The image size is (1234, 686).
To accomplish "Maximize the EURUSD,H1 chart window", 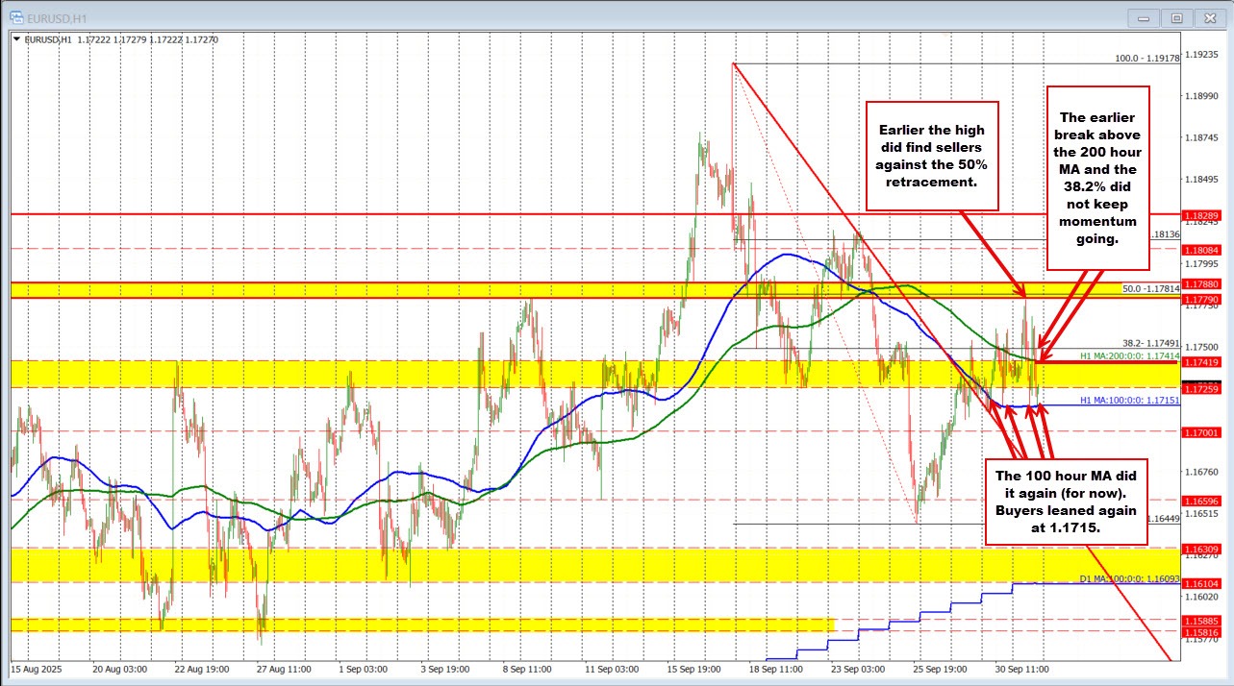I will [x=1175, y=17].
